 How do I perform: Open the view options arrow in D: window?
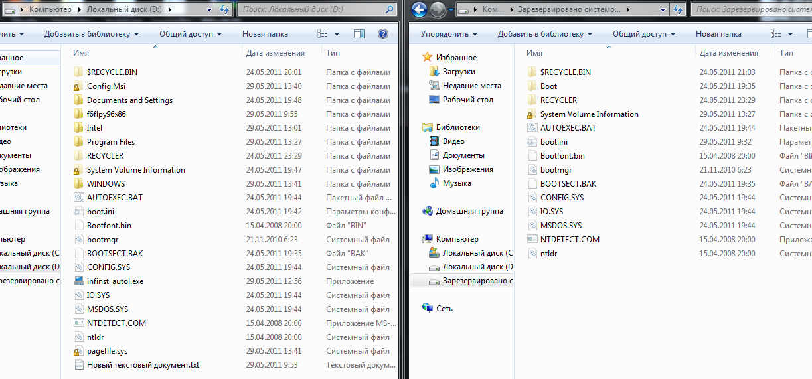pyautogui.click(x=337, y=34)
